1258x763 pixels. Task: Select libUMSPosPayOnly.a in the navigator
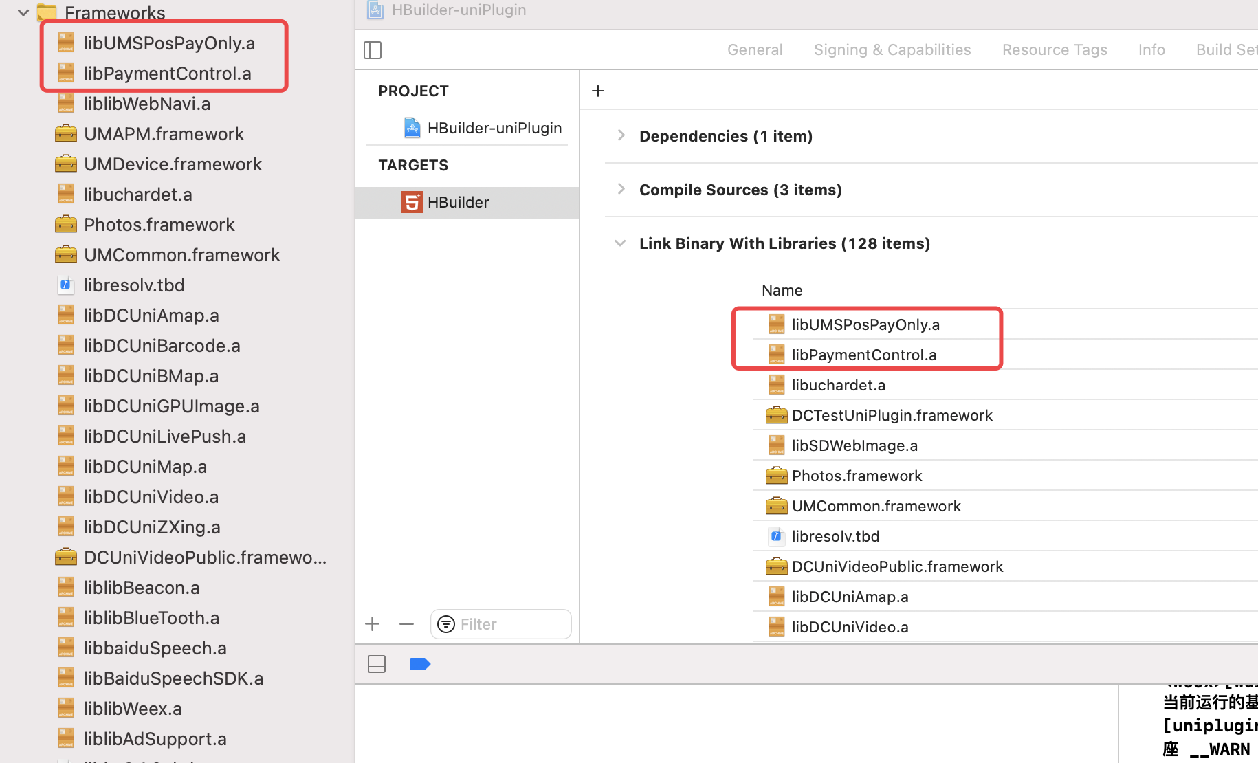(x=169, y=43)
